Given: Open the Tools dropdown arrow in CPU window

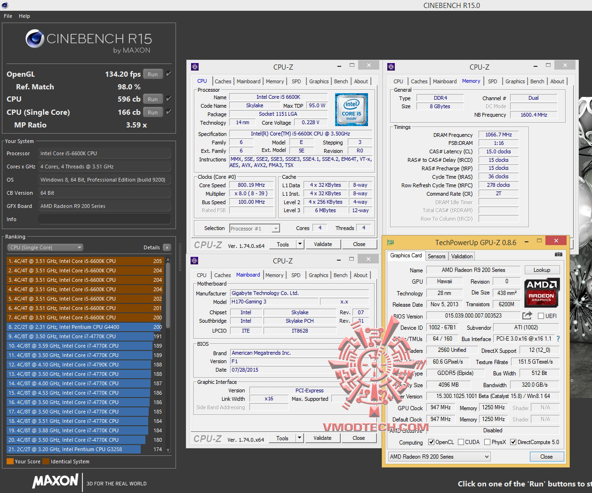Looking at the screenshot, I should coord(300,244).
